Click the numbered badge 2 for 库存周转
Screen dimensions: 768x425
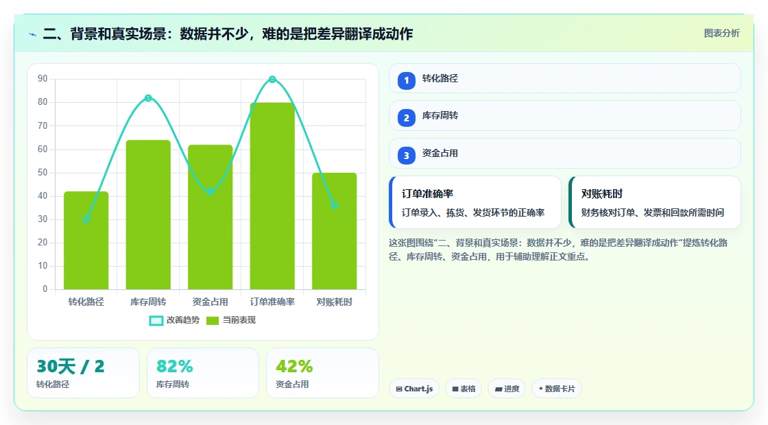coord(406,118)
